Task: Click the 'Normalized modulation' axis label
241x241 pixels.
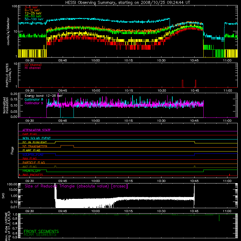Action: [x=5, y=105]
